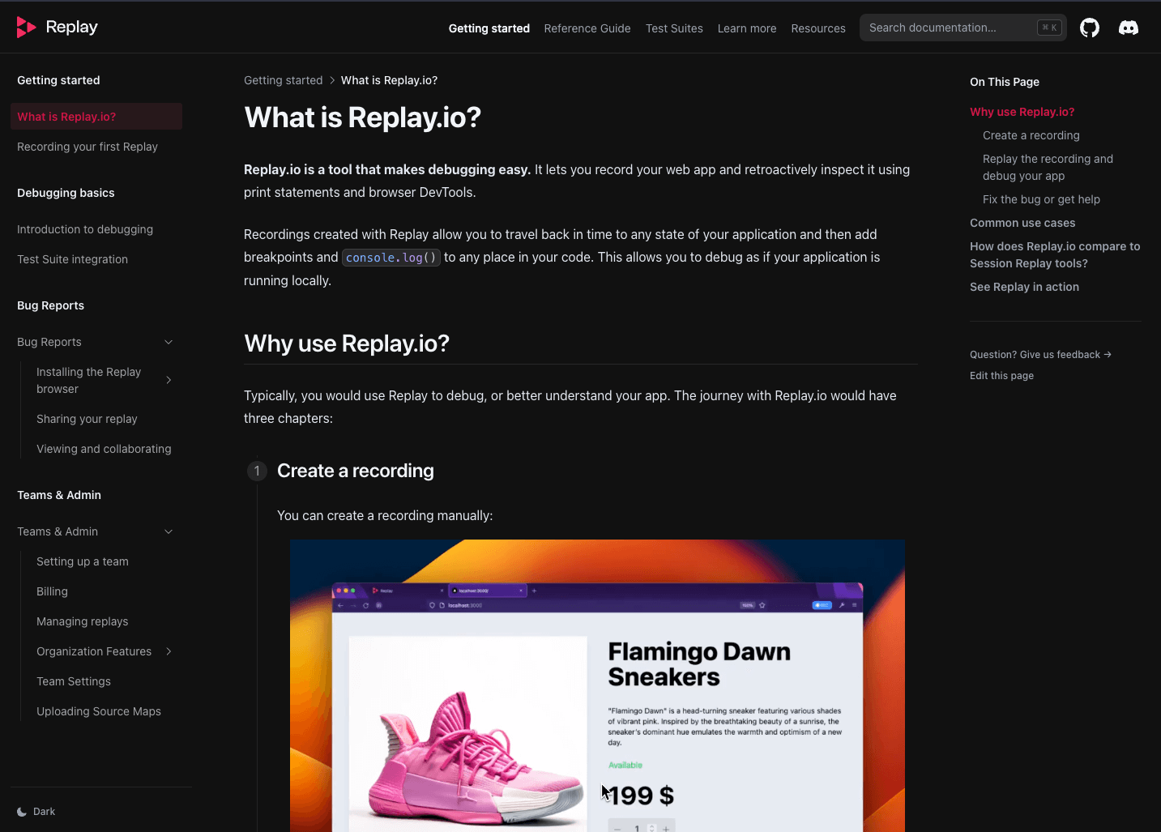Open the Learn more nav item
1161x832 pixels.
tap(747, 28)
